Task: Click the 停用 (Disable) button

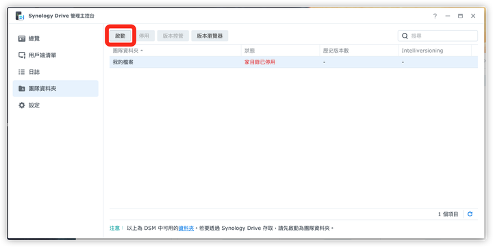Action: tap(144, 36)
